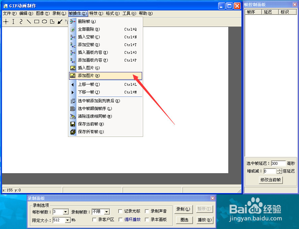Select the rectangle shape tool

click(x=37, y=22)
